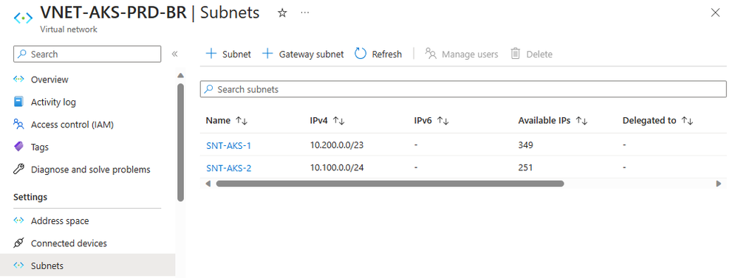Image resolution: width=738 pixels, height=278 pixels.
Task: Click the Access control people icon
Action: coord(18,125)
